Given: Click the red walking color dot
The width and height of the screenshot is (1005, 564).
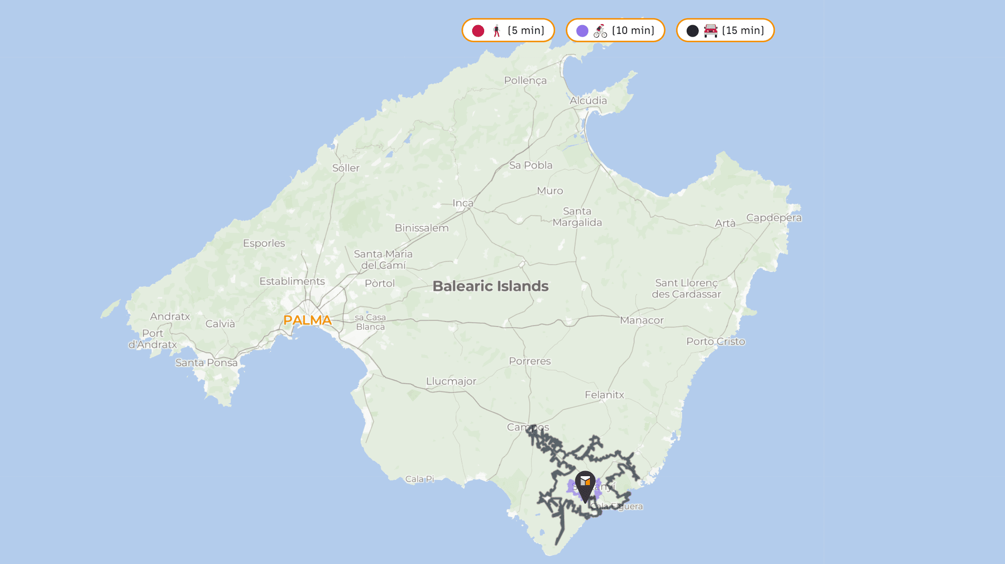Looking at the screenshot, I should [478, 31].
